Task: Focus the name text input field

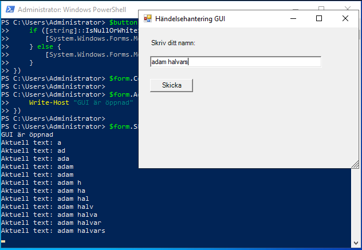Action: tap(235, 62)
